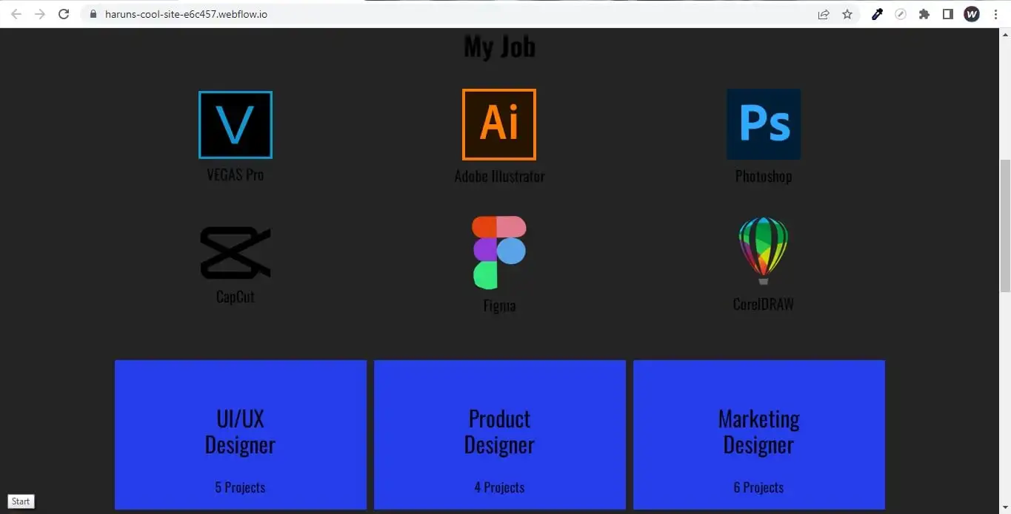1011x514 pixels.
Task: Click the browser forward arrow
Action: tap(40, 14)
